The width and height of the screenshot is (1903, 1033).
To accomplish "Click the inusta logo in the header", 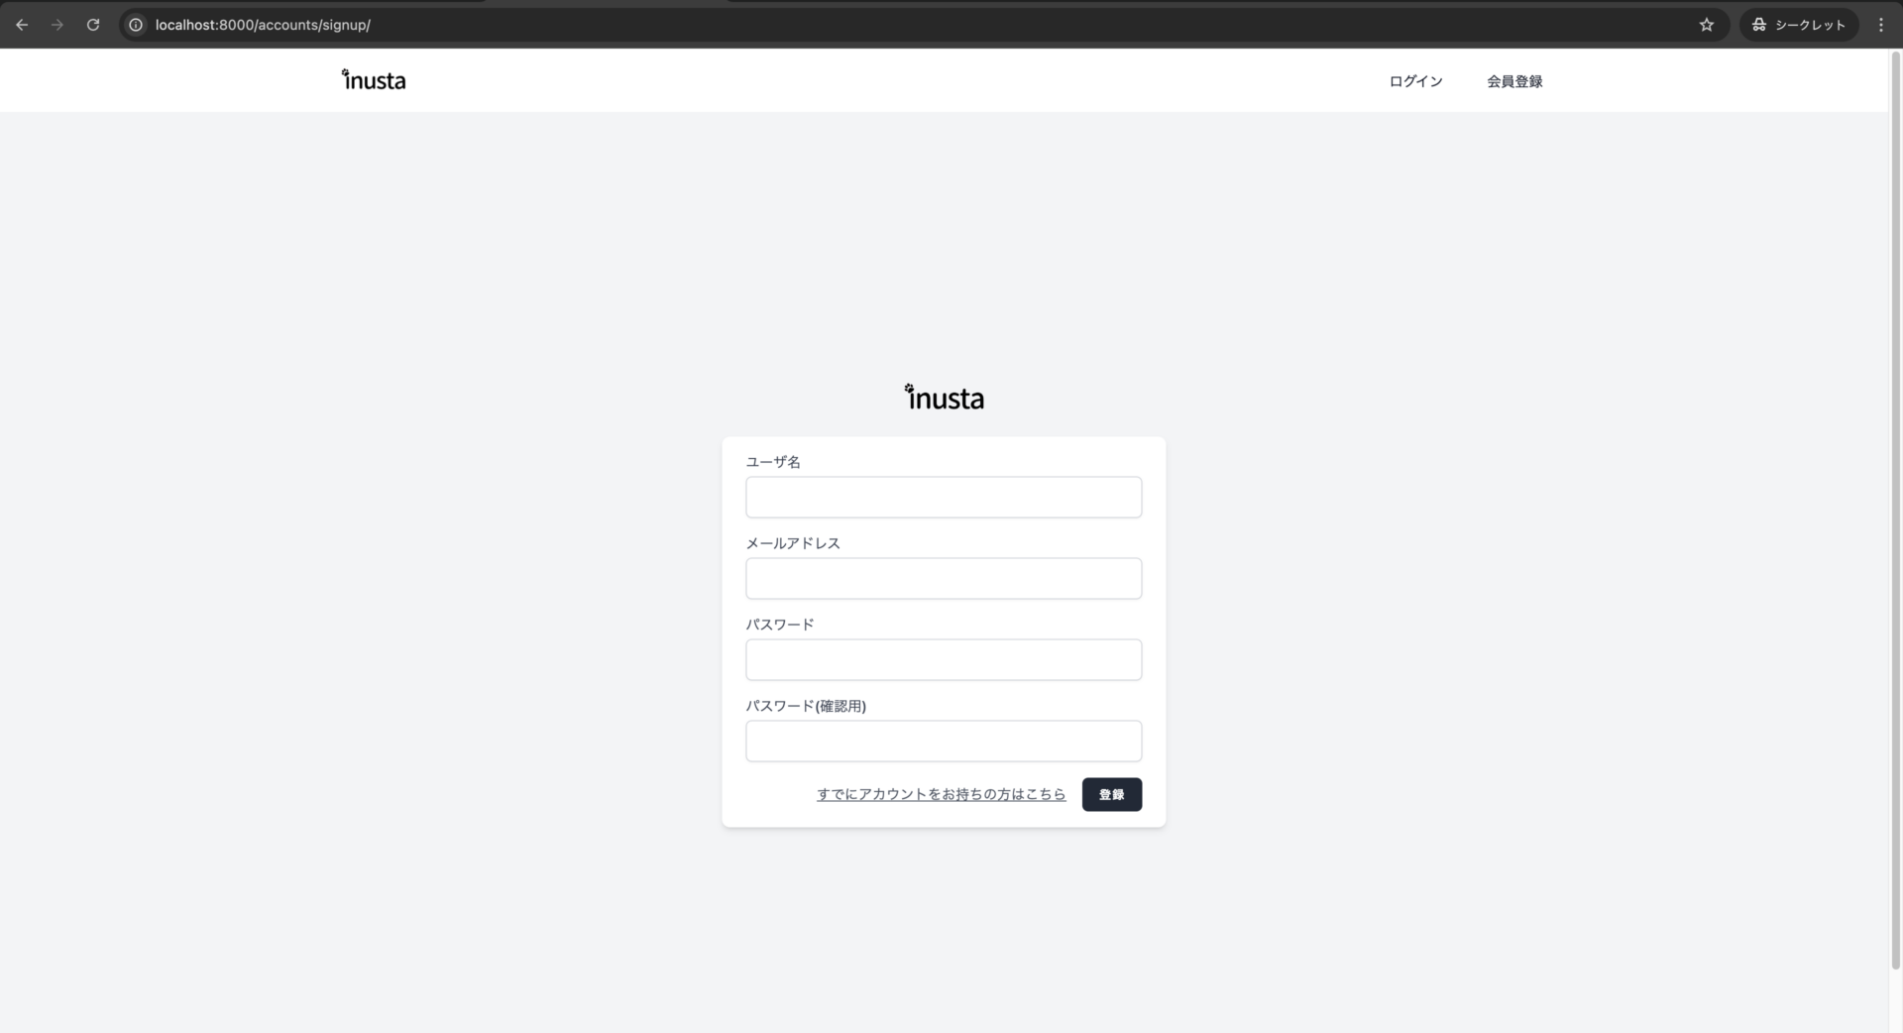I will pos(374,80).
